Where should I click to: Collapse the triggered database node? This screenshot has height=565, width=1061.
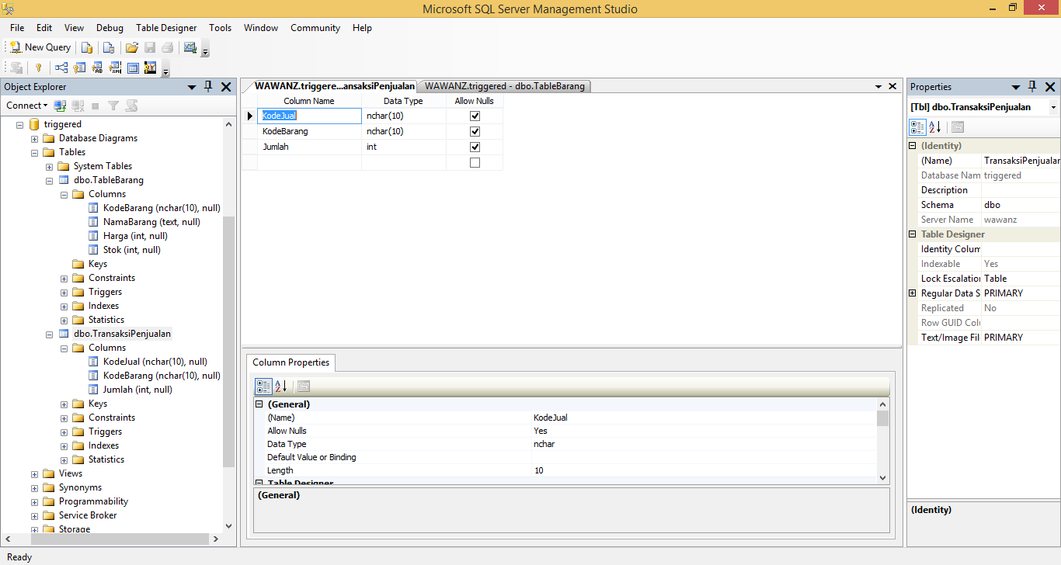(20, 124)
